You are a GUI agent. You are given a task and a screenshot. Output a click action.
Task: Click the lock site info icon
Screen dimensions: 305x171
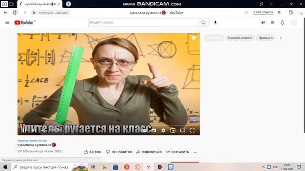point(34,13)
